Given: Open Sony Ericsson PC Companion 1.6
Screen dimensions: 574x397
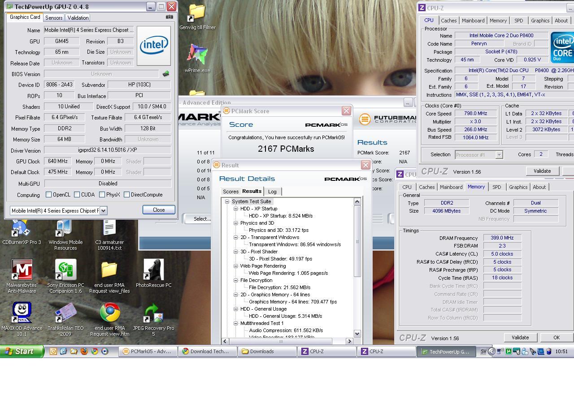Looking at the screenshot, I should click(x=65, y=276).
